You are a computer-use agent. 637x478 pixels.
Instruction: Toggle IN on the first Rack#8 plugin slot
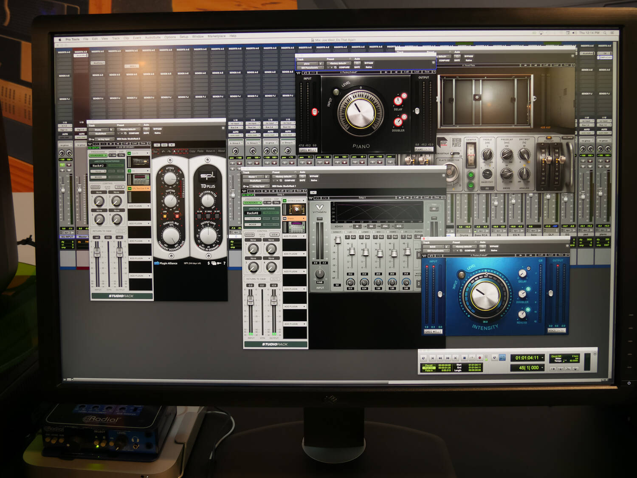pyautogui.click(x=285, y=200)
